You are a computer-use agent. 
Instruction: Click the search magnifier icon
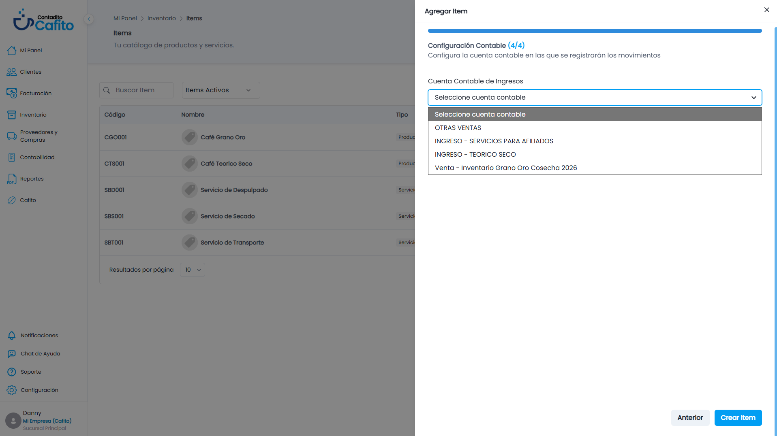(x=107, y=90)
